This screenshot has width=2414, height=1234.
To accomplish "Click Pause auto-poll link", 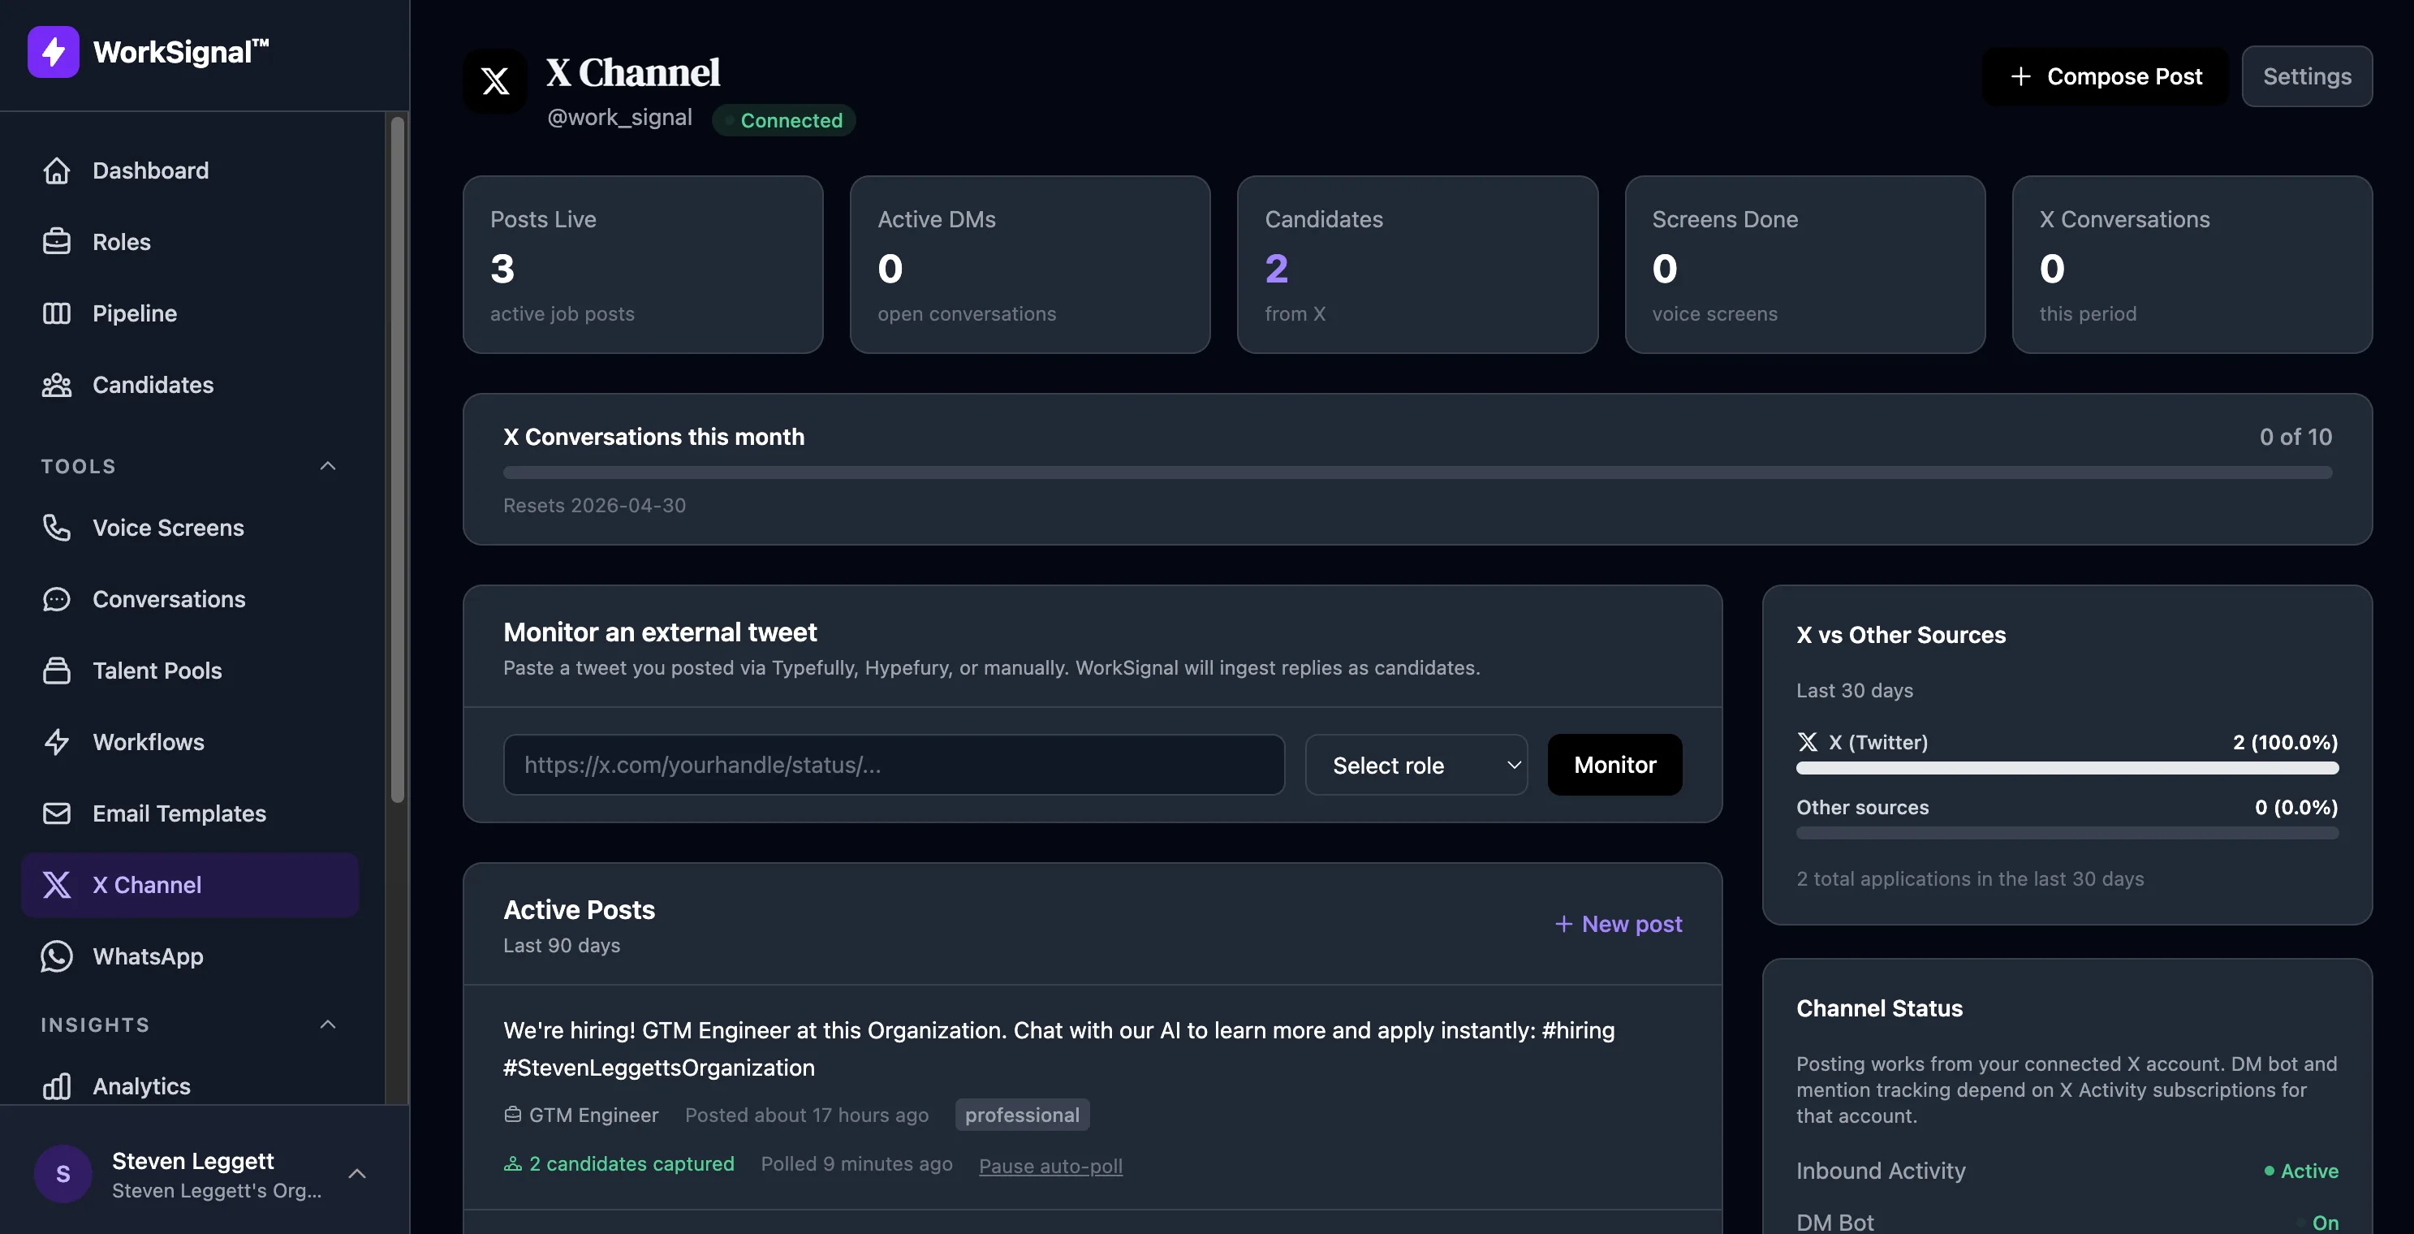I will [1050, 1165].
